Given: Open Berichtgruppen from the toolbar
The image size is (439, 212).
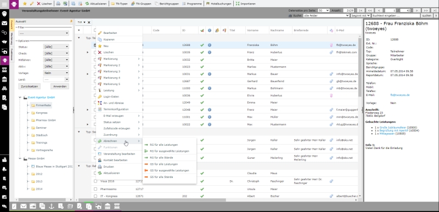Looking at the screenshot, I should point(167,4).
